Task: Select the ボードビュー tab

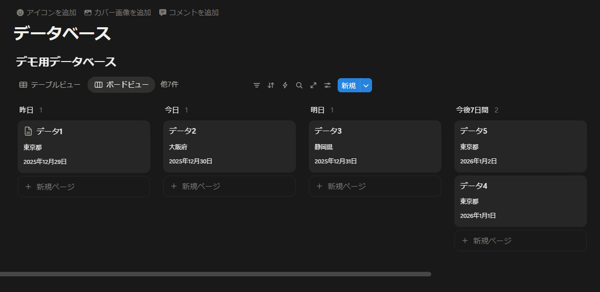Action: coord(121,85)
